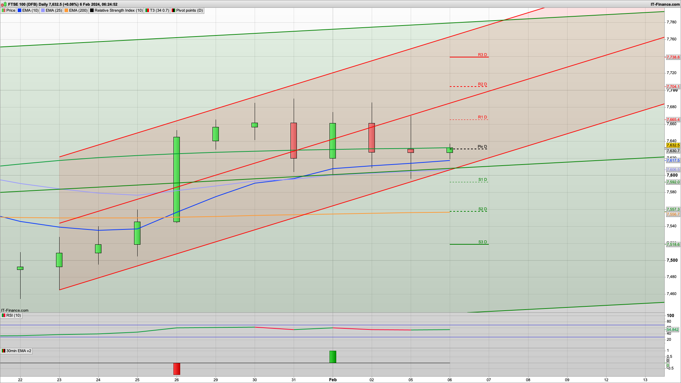Click the 7,460 price axis label

[x=671, y=294]
